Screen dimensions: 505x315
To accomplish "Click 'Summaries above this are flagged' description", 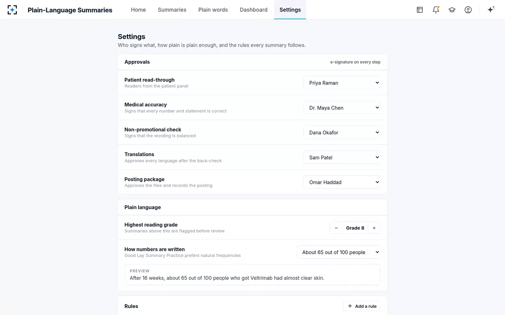I will pos(174,231).
